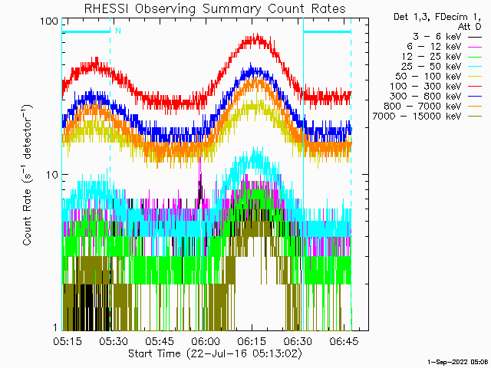Click the 05:30 x-axis tick label
The height and width of the screenshot is (368, 491).
pos(114,341)
